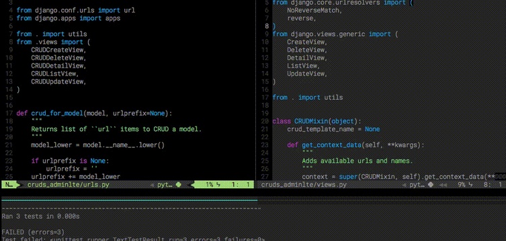
Task: Click NoReverseMatch in views.py imports
Action: pyautogui.click(x=314, y=10)
